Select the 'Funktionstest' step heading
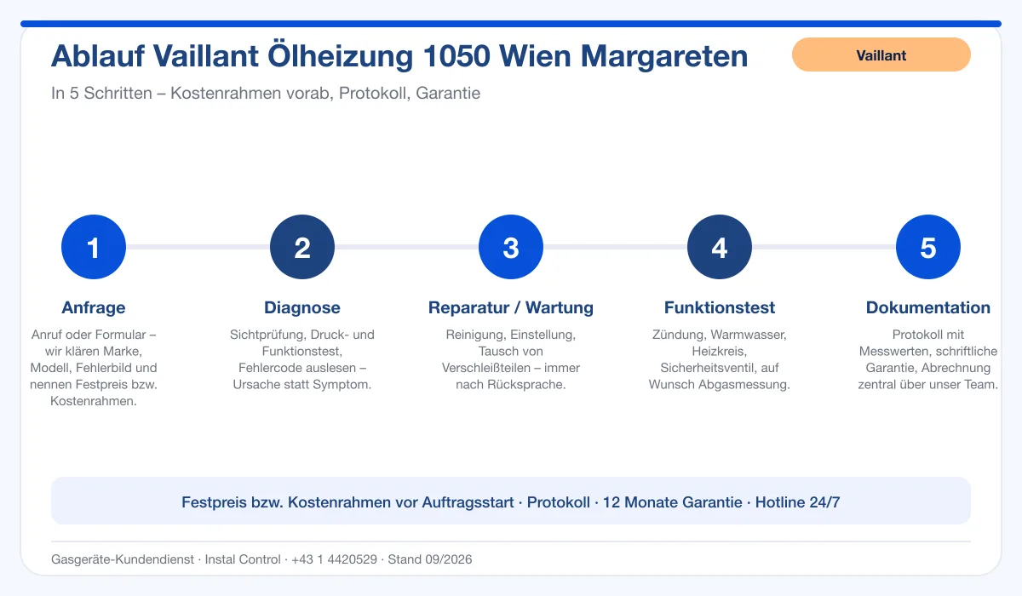Screen dimensions: 1022x596 [720, 307]
